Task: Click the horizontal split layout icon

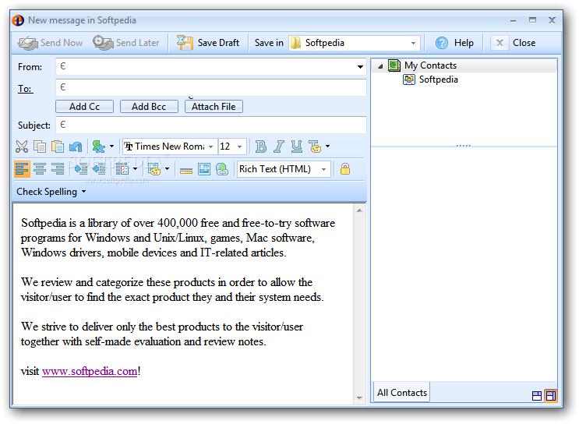Action: pos(537,396)
